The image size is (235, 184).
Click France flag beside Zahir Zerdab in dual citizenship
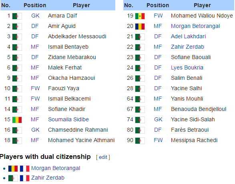pos(24,178)
